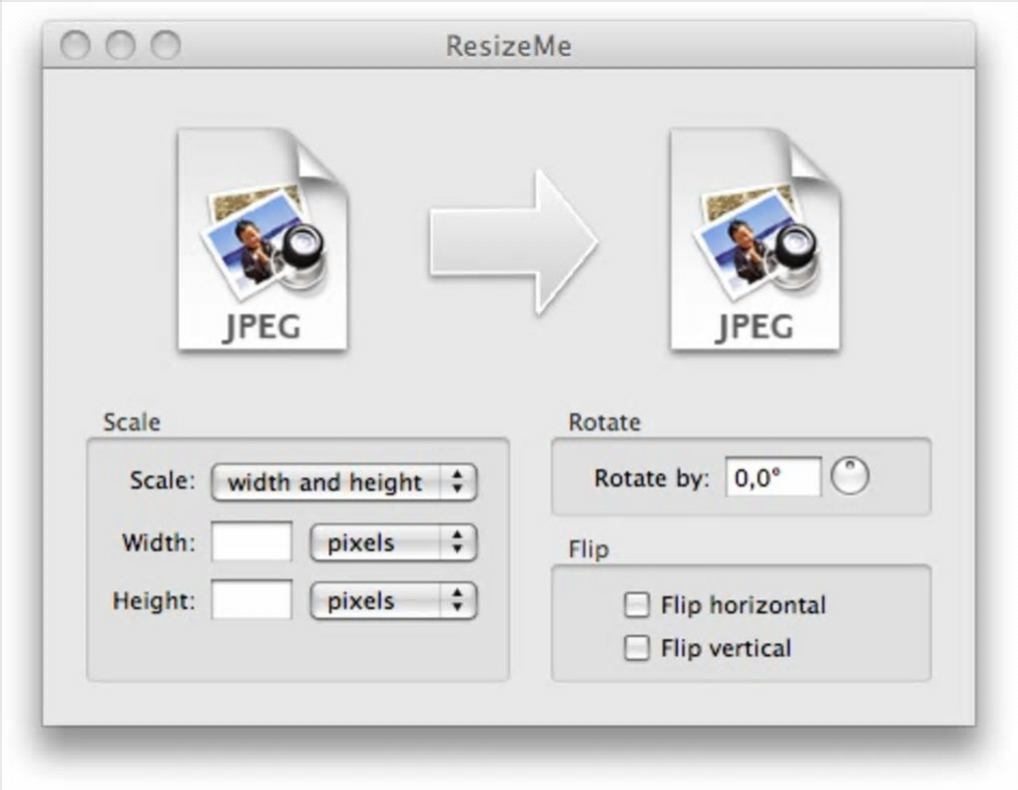Image resolution: width=1018 pixels, height=790 pixels.
Task: Click the Height value input field
Action: point(253,600)
